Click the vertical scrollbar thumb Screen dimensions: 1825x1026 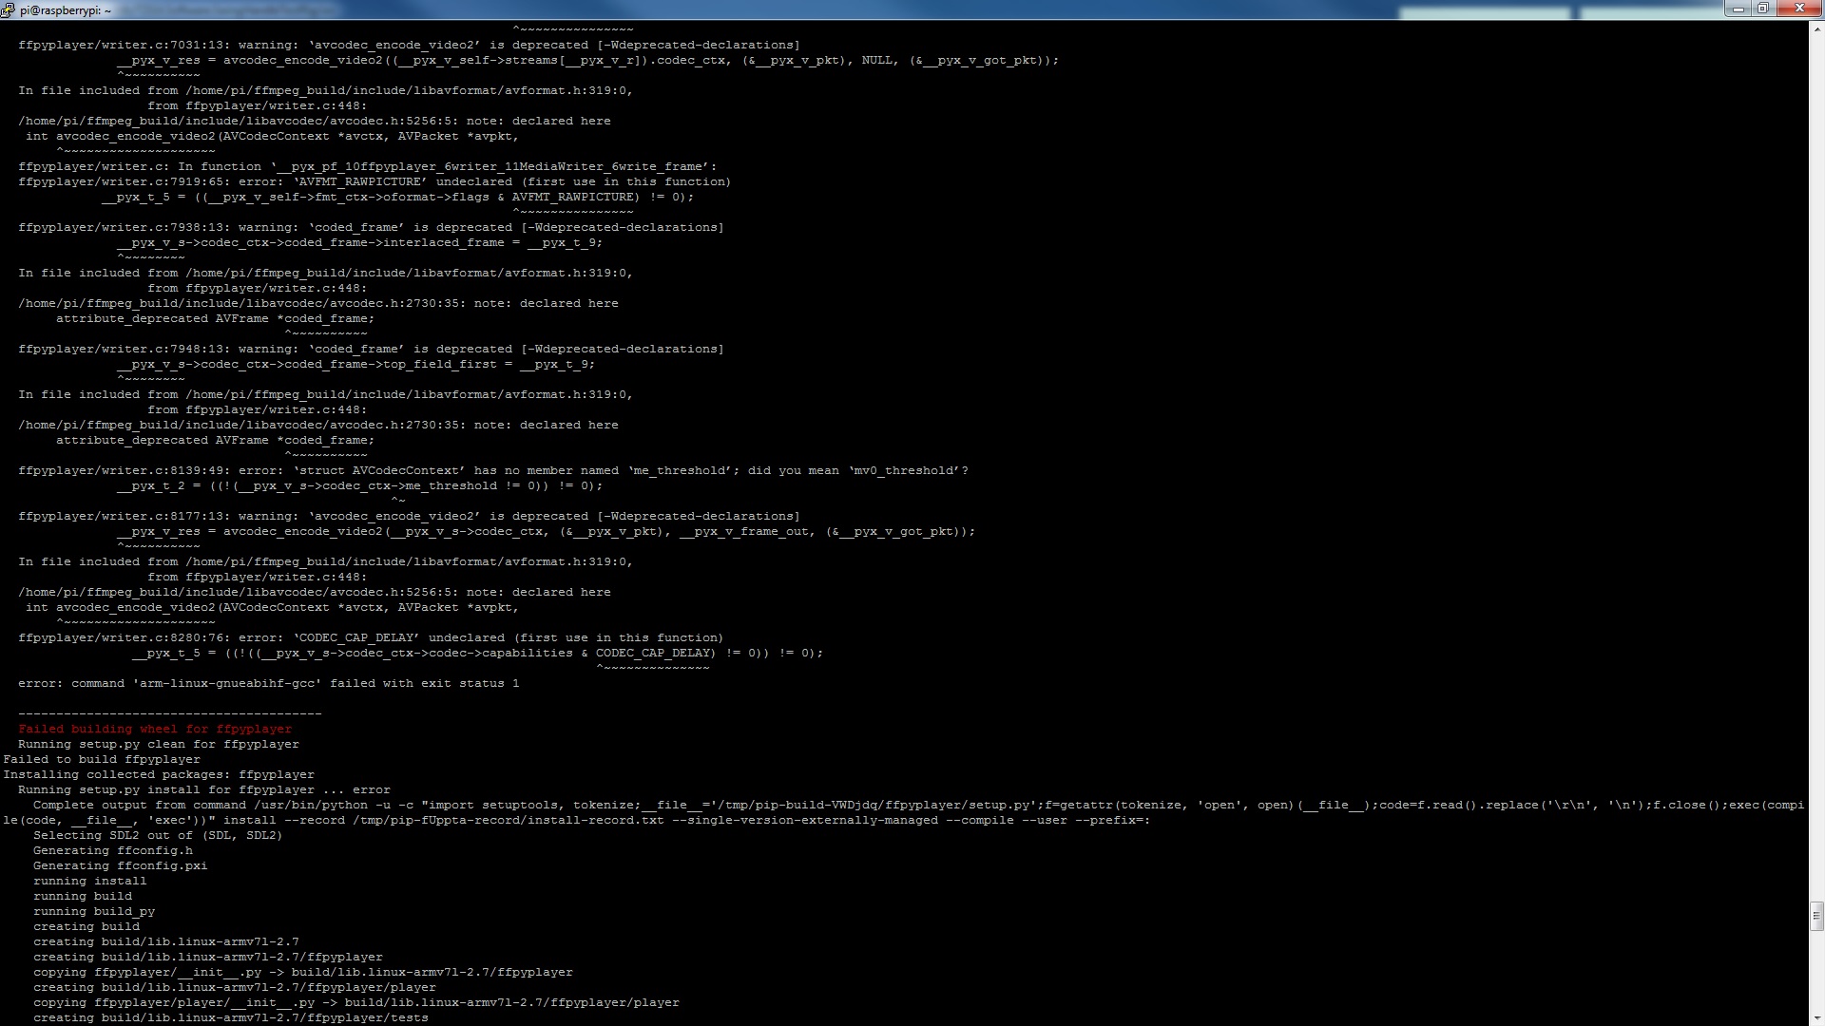pos(1816,916)
